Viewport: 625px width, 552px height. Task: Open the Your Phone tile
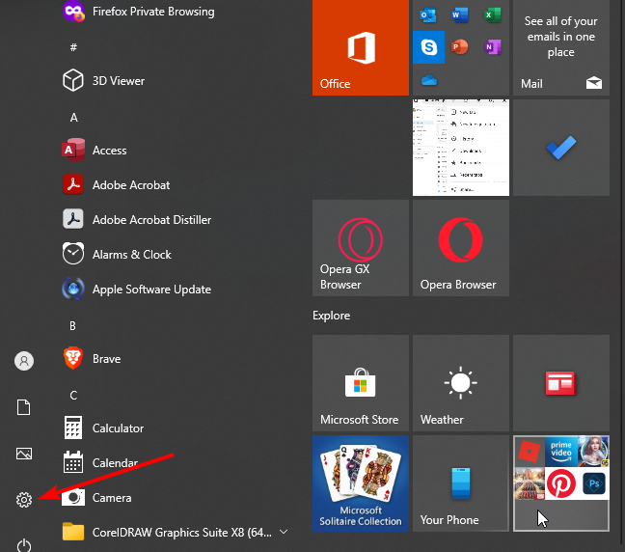(460, 483)
